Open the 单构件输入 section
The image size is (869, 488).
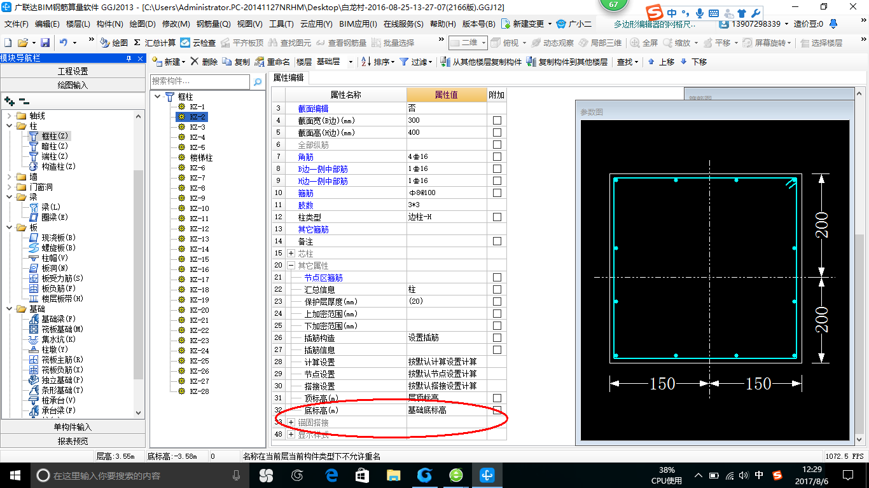tap(73, 427)
